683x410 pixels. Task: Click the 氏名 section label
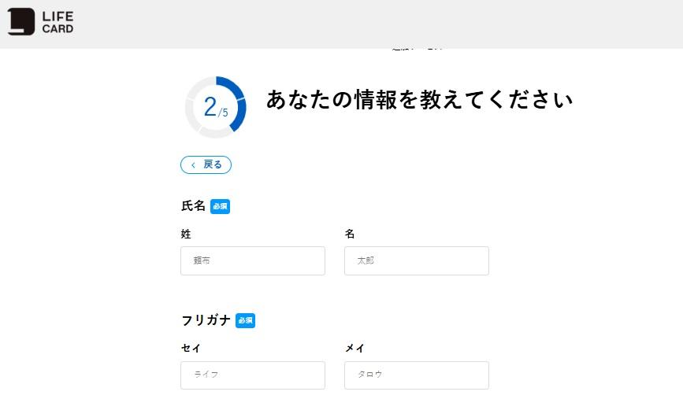pos(193,206)
